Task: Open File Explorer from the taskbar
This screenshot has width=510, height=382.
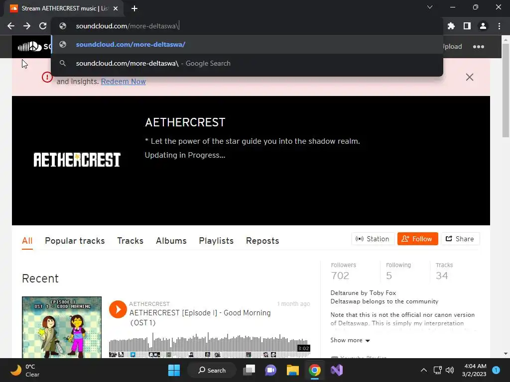Action: click(x=293, y=370)
